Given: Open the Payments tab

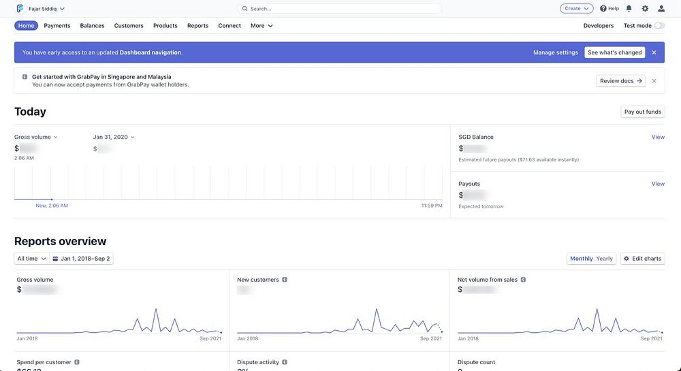Looking at the screenshot, I should (x=57, y=26).
